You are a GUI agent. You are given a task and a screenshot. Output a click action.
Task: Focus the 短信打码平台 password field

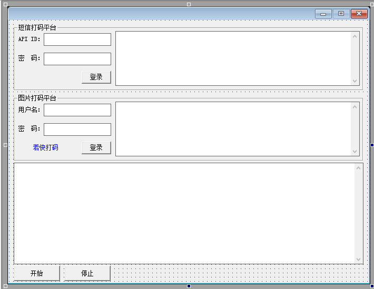tap(77, 58)
